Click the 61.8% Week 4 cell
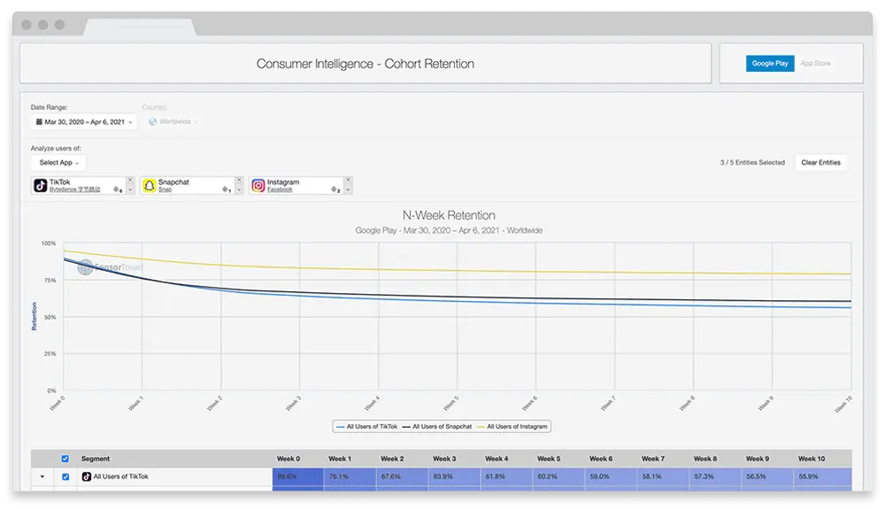Viewport: 885px width, 509px height. (506, 477)
